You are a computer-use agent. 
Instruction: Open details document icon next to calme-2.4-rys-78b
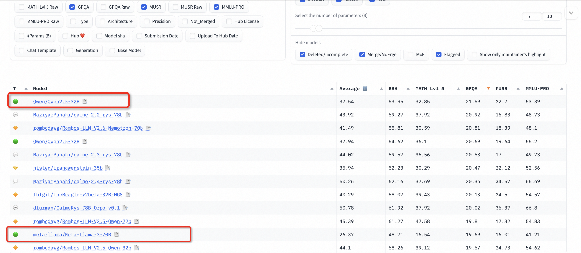click(x=128, y=181)
